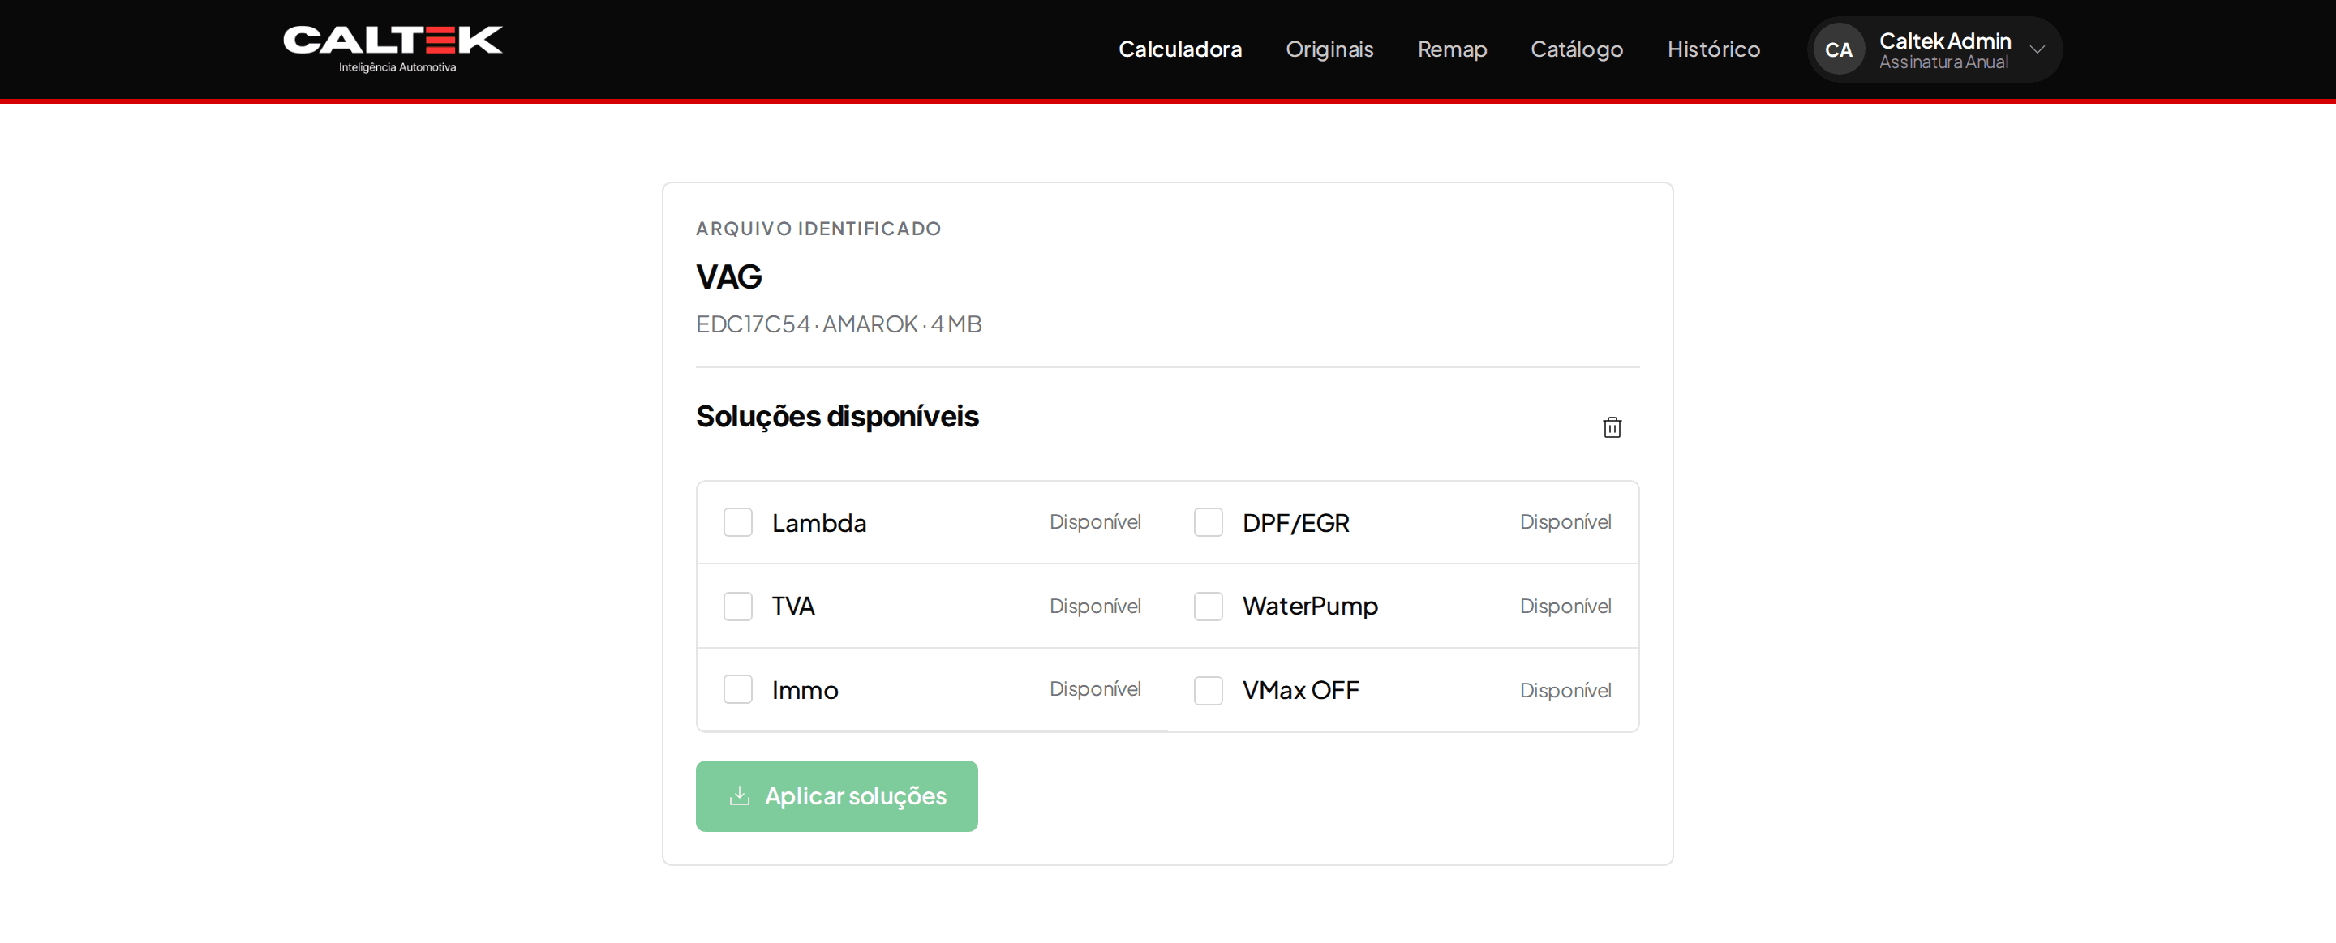Click the Caltek Admin name text
2336x943 pixels.
pyautogui.click(x=1945, y=41)
